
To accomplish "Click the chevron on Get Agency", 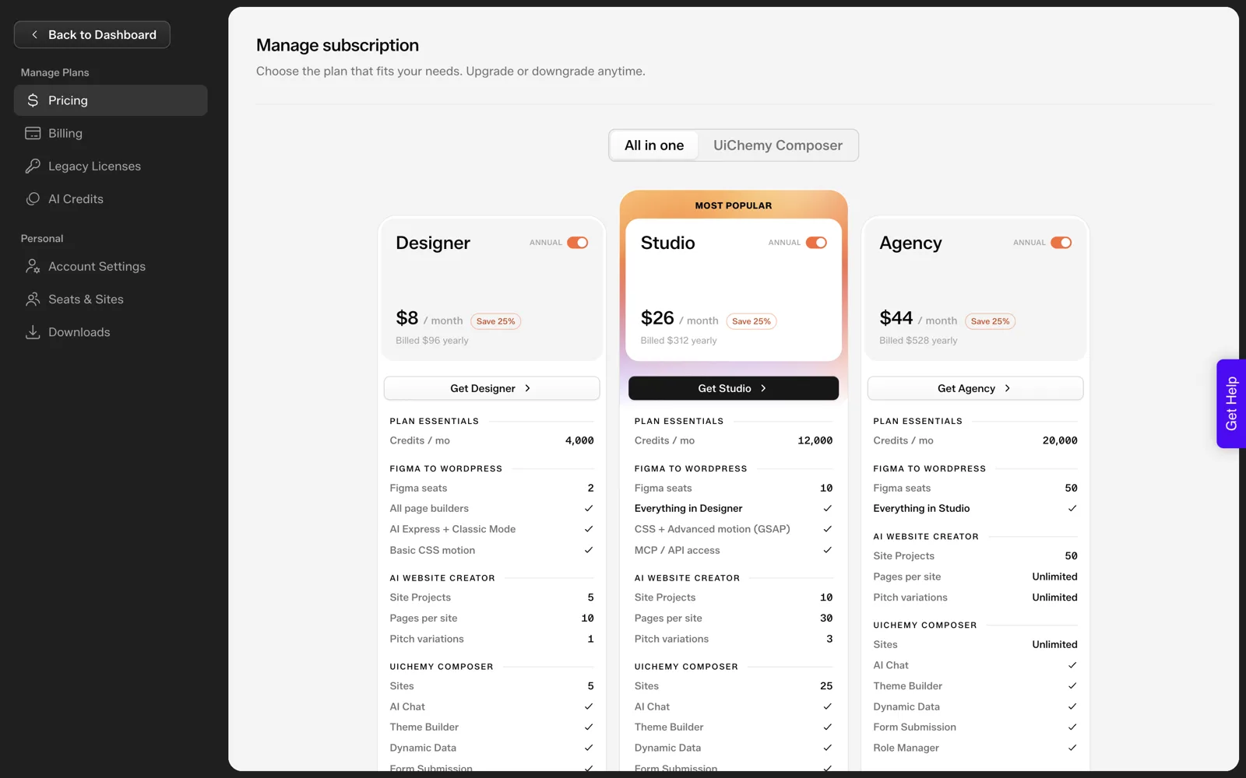I will (x=1007, y=388).
